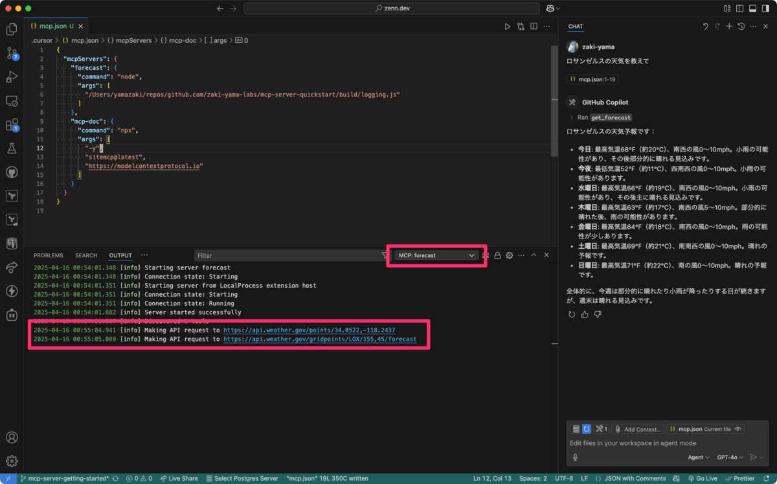Click Clear Output icon in output panel
The image size is (777, 484).
point(486,255)
